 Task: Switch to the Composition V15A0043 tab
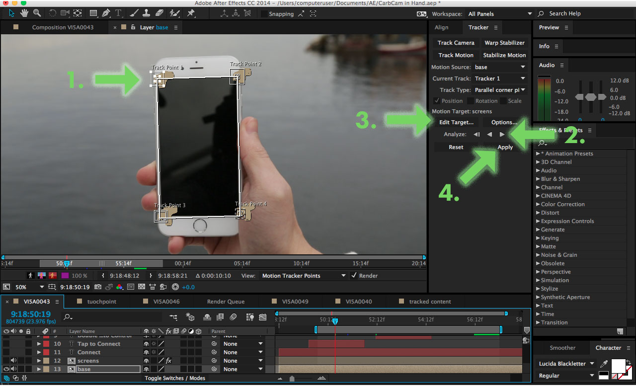tap(63, 27)
